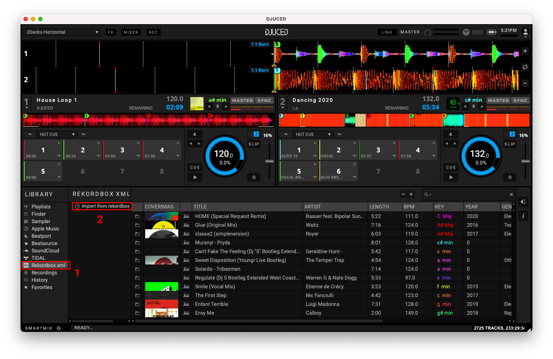The width and height of the screenshot is (553, 359).
Task: Open deck 2 HOT CUE mode dropdown
Action: click(312, 134)
